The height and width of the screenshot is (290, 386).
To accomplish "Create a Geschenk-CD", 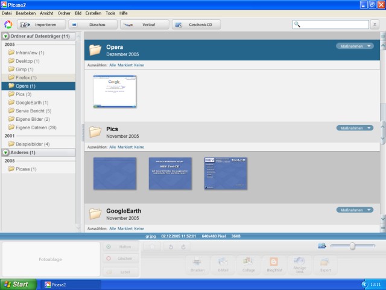I will pyautogui.click(x=196, y=25).
